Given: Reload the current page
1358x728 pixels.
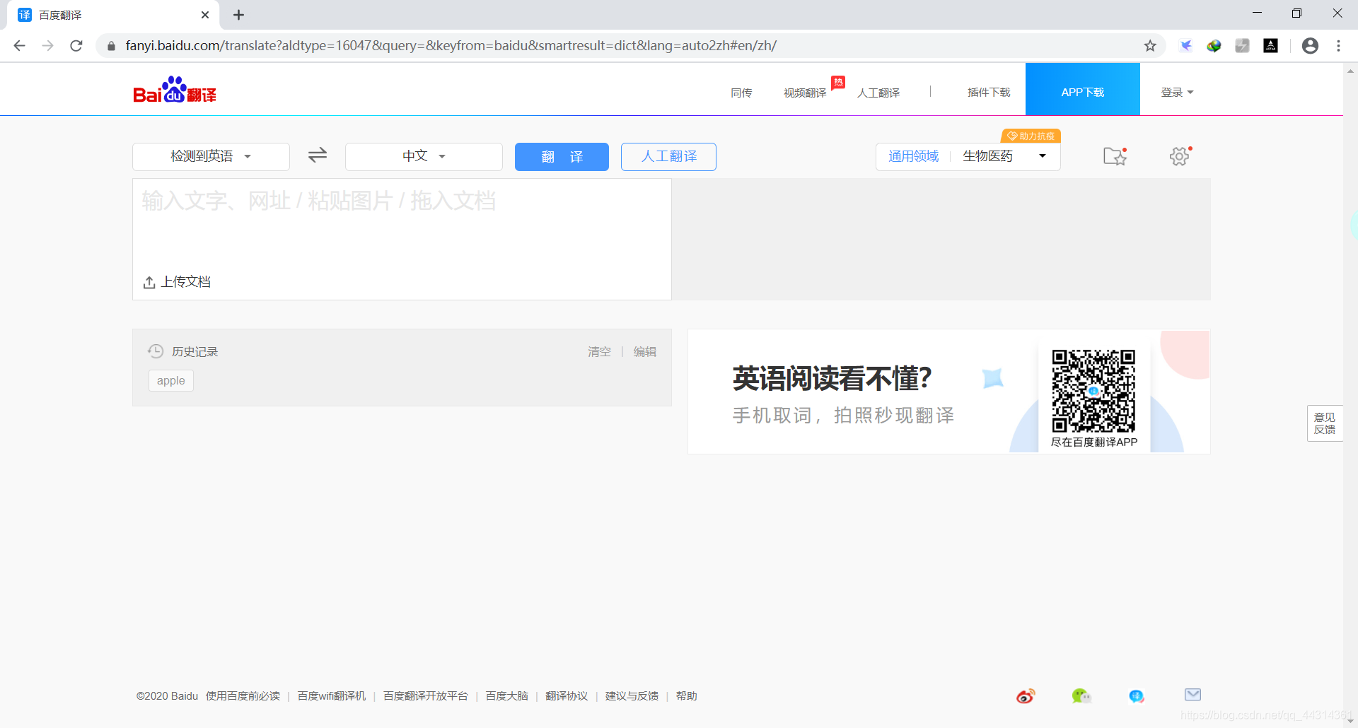Looking at the screenshot, I should coord(76,46).
